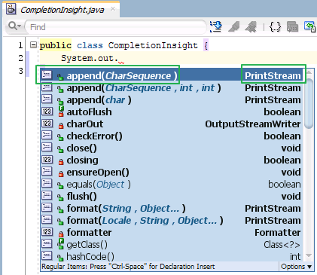The height and width of the screenshot is (275, 317).
Task: Click the double gray highlighter toolbar icon
Action: 251,27
